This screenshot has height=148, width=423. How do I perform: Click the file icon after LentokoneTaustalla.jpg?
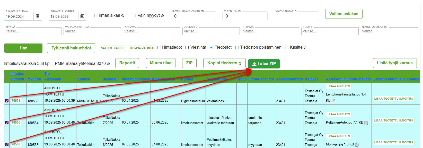[x=333, y=101]
